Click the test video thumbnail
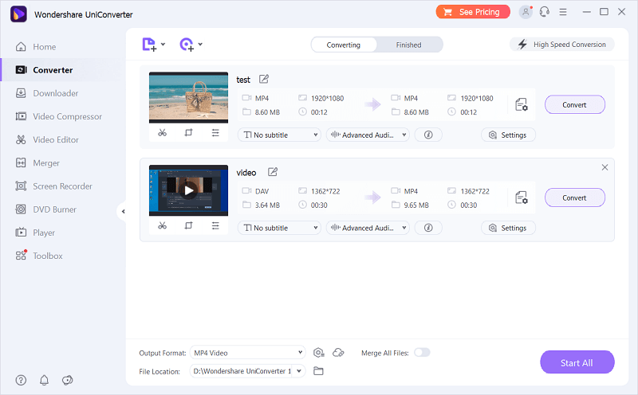 188,97
